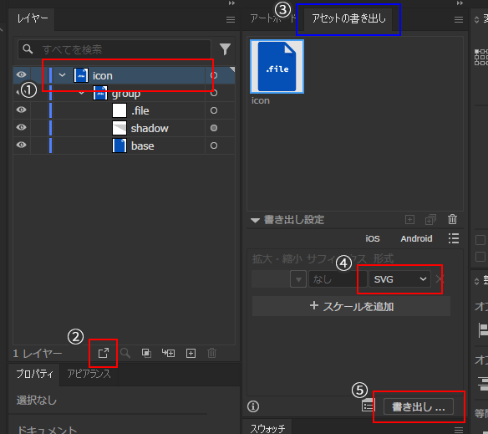488x434 pixels.
Task: Click the 書き出し... export button
Action: (419, 406)
